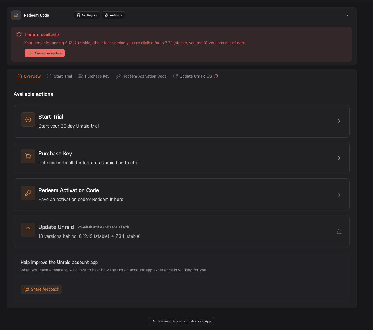This screenshot has width=373, height=330.
Task: Click the Choose an update button
Action: 45,53
